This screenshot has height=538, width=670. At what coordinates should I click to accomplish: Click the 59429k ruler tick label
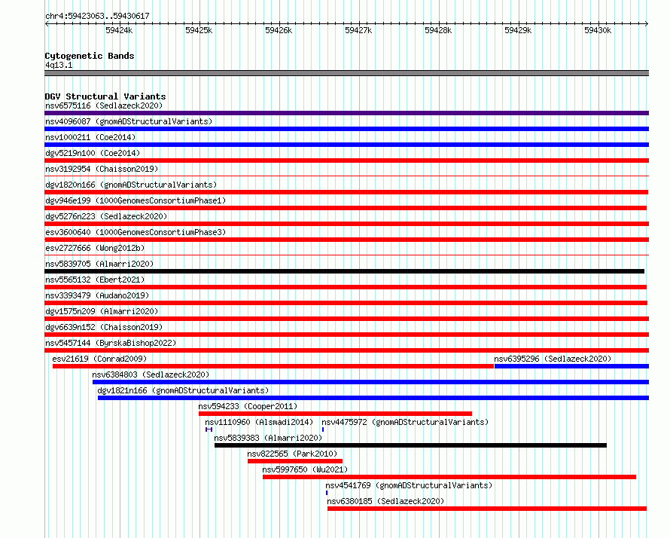(x=518, y=30)
